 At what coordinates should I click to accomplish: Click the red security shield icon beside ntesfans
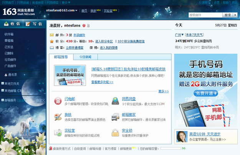click(84, 26)
